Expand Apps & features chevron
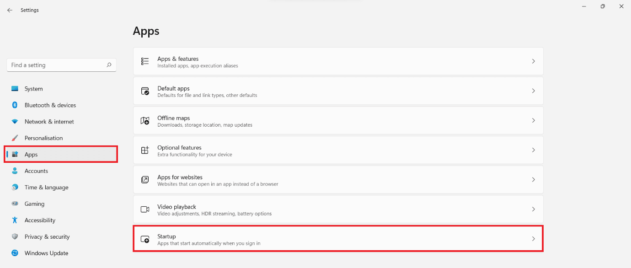 533,61
